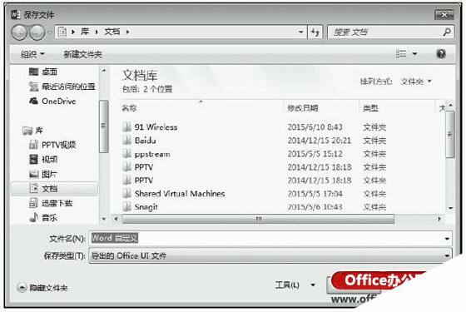Click the Snagit folder icon
The image size is (466, 312).
tap(126, 207)
